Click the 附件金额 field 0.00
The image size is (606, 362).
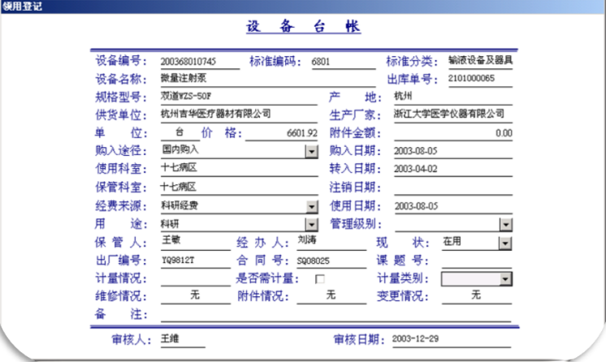(453, 133)
